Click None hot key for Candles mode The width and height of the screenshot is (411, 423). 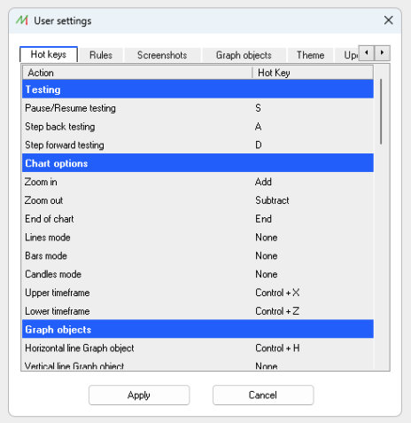click(267, 274)
